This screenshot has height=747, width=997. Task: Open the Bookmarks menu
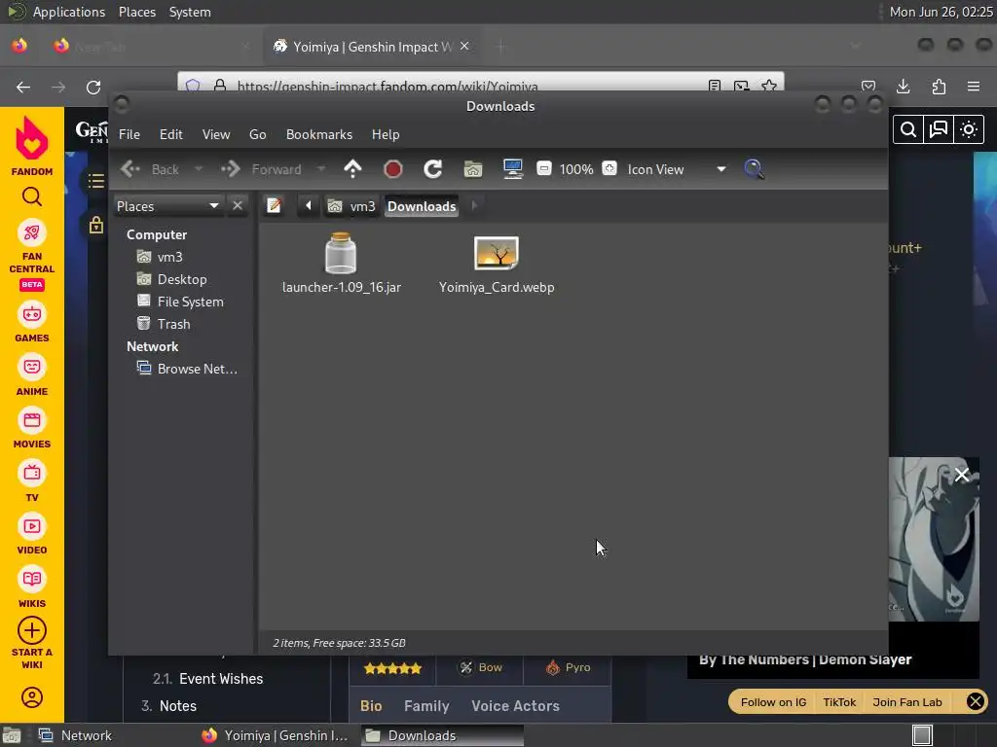pyautogui.click(x=319, y=134)
